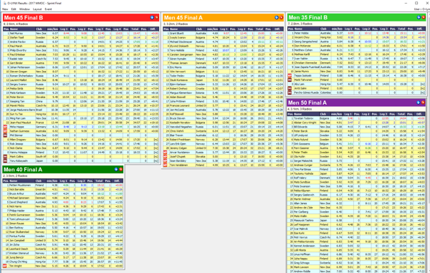
Task: Click the status badge beside Antti Salmi
Action: (x=290, y=89)
